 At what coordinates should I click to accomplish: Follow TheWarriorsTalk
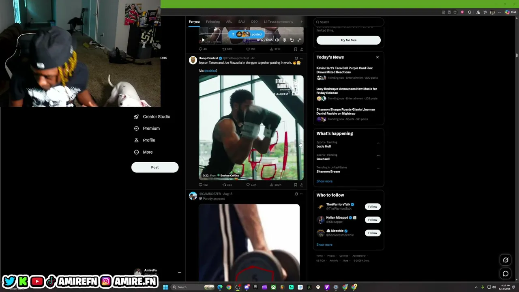click(373, 207)
